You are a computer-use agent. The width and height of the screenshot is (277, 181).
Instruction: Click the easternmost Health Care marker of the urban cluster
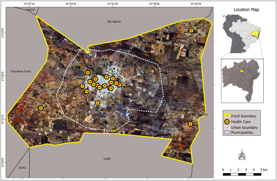pos(120,85)
